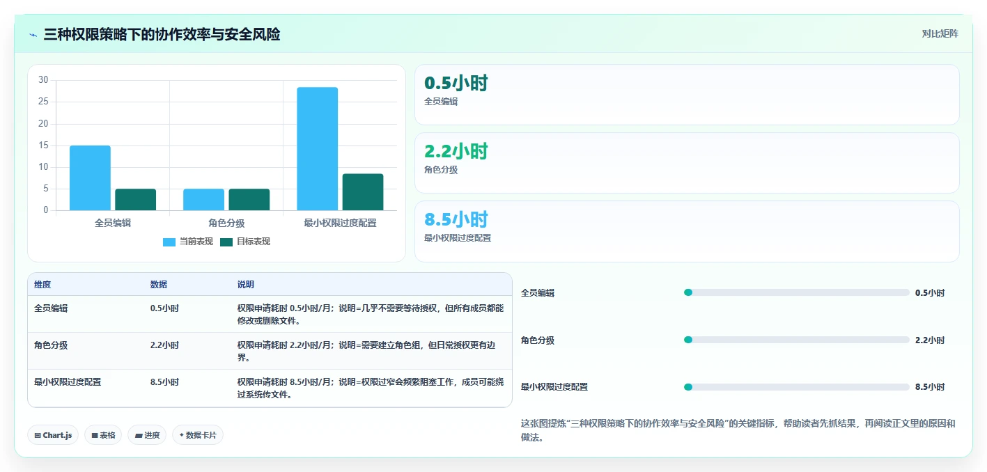Click the 8.5小时 value after the progress bar
Image resolution: width=987 pixels, height=472 pixels.
pyautogui.click(x=930, y=387)
